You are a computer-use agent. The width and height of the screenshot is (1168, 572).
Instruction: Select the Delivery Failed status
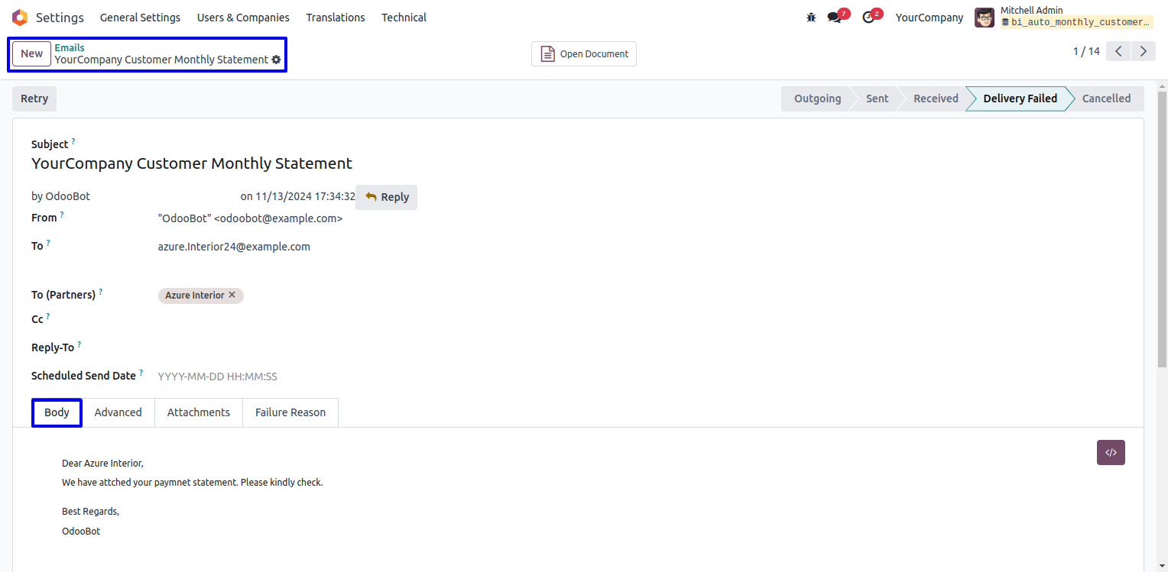1020,99
